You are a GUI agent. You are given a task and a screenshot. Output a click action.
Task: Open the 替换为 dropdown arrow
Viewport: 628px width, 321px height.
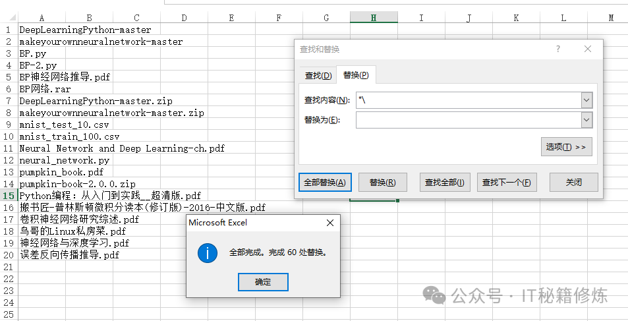(x=586, y=120)
